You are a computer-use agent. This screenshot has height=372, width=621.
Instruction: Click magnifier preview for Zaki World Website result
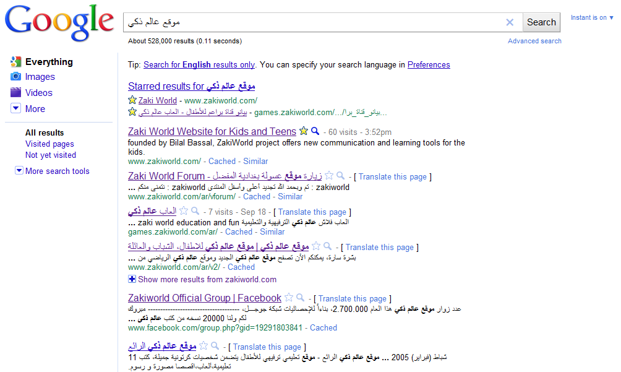[315, 131]
